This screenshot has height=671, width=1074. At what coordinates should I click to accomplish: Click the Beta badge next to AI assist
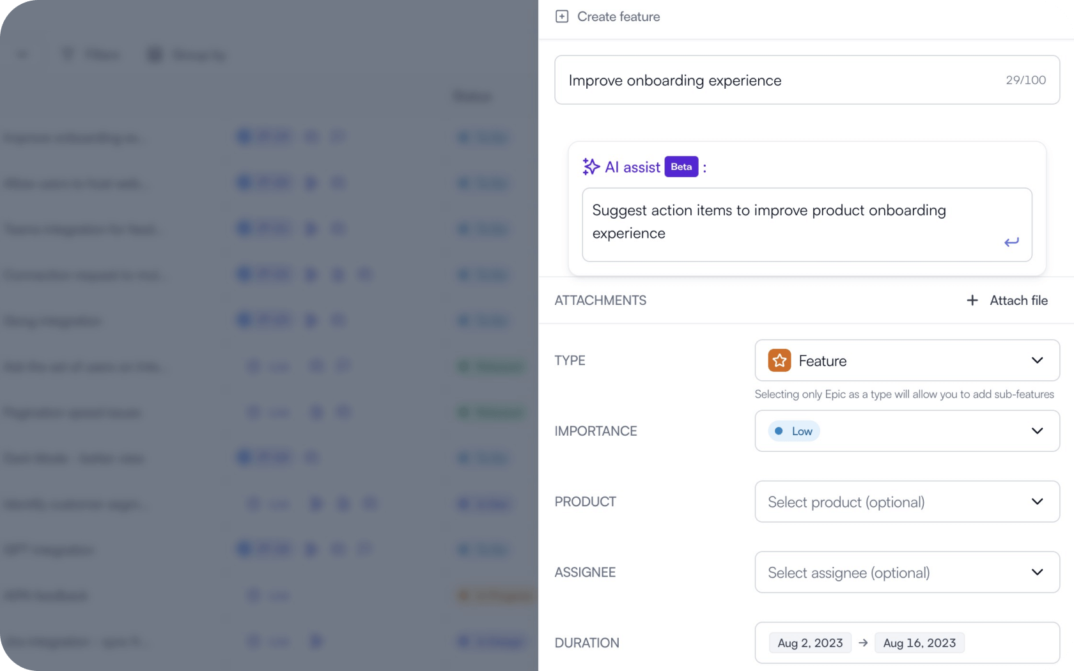[681, 166]
